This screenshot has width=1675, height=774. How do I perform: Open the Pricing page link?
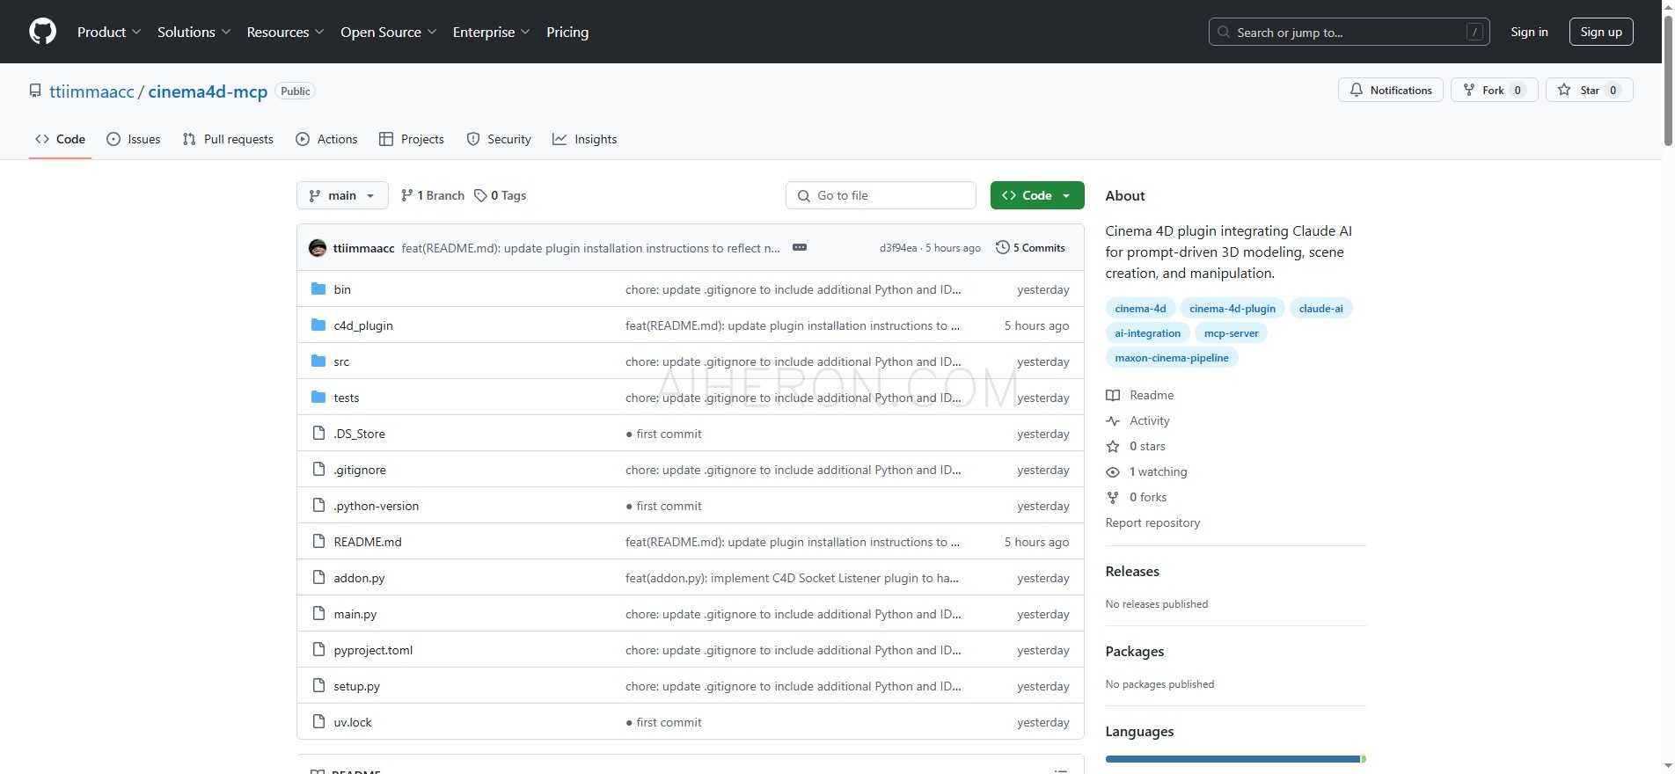point(567,32)
